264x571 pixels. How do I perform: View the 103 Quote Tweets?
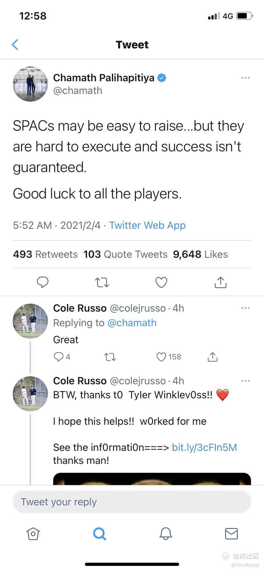pyautogui.click(x=125, y=254)
